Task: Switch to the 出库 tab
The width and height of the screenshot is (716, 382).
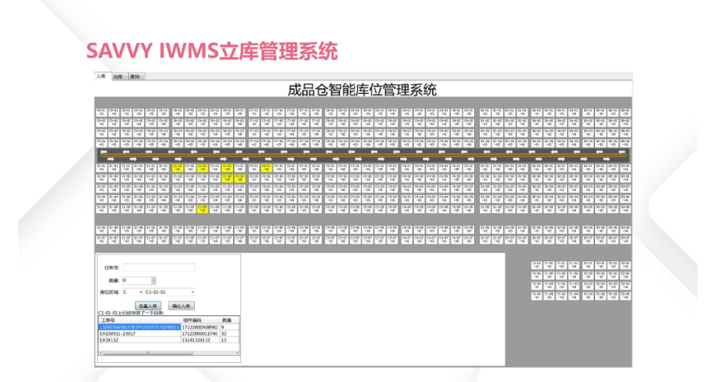Action: coord(119,76)
